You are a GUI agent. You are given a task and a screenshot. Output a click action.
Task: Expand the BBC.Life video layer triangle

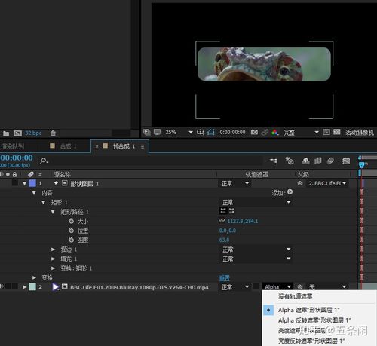(25, 287)
